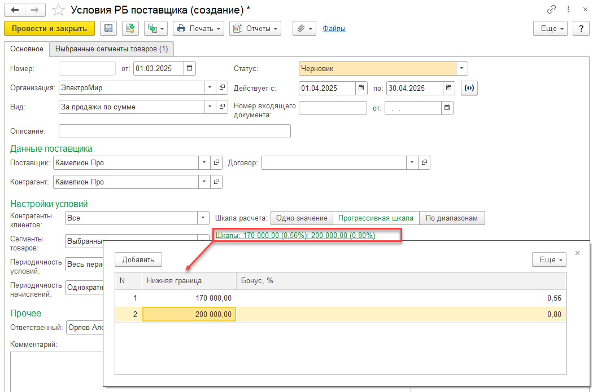
Task: Expand the Организация dropdown list
Action: pos(210,88)
